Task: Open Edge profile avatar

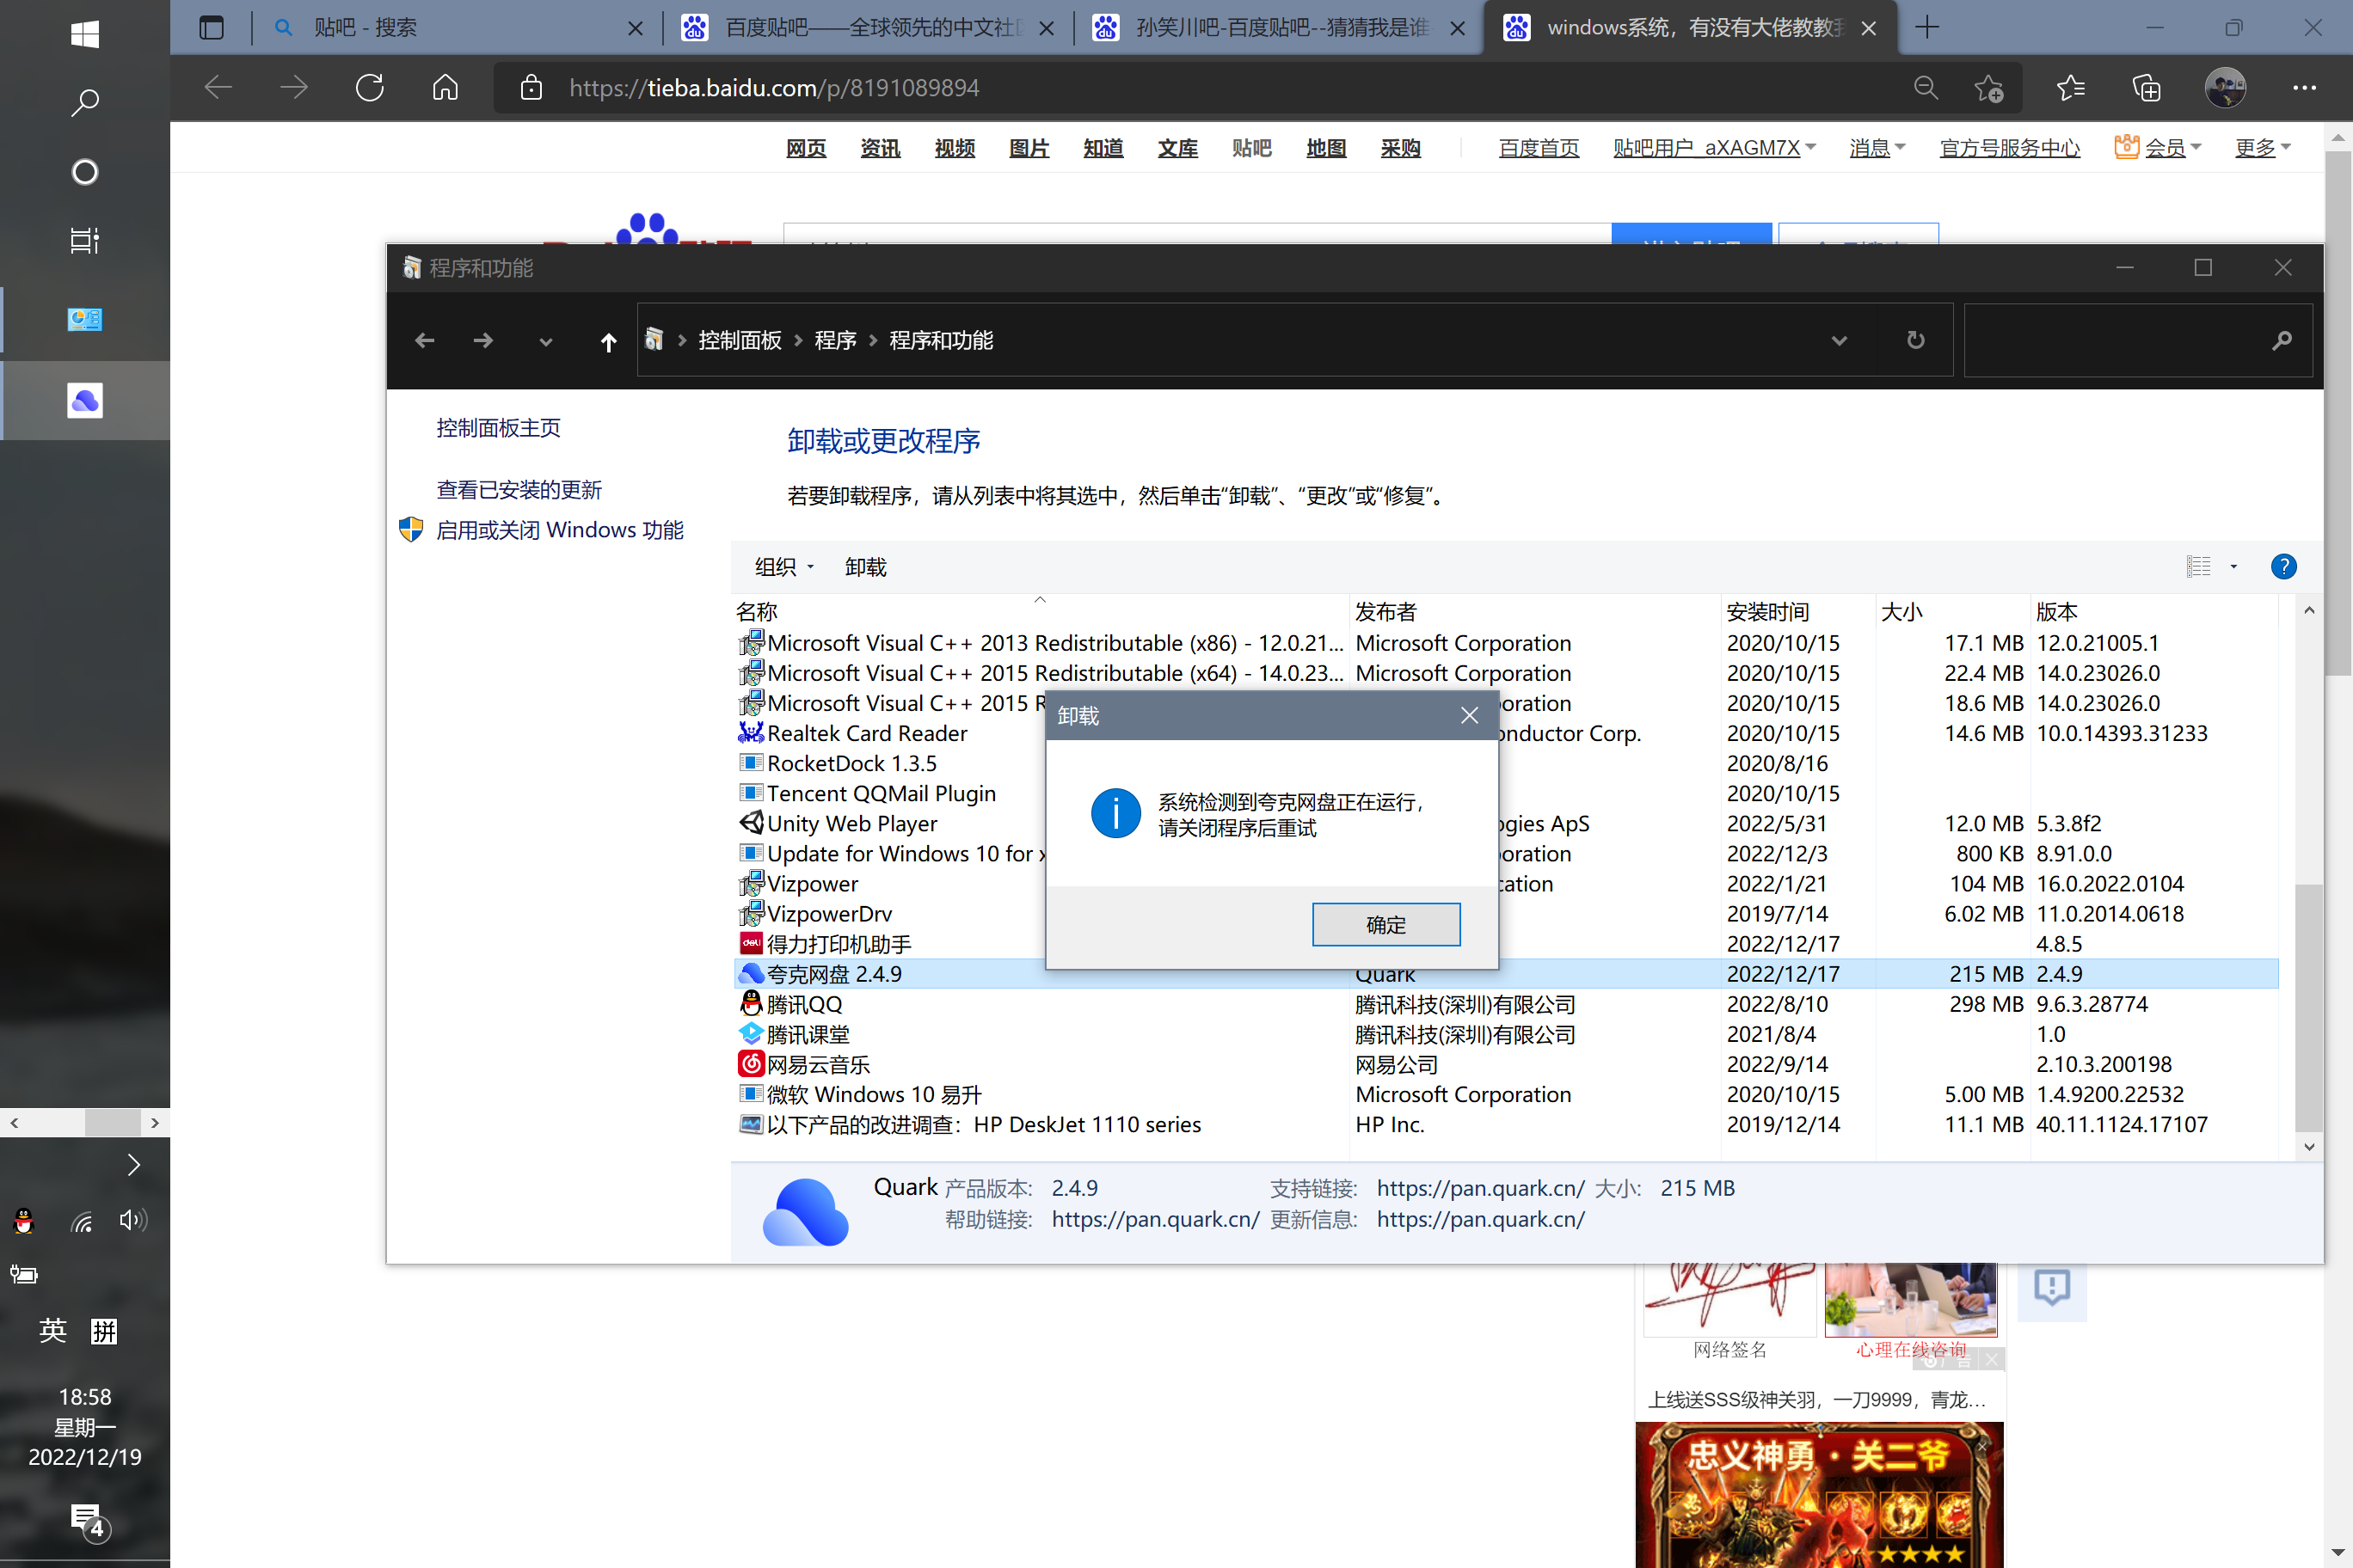Action: [2225, 88]
